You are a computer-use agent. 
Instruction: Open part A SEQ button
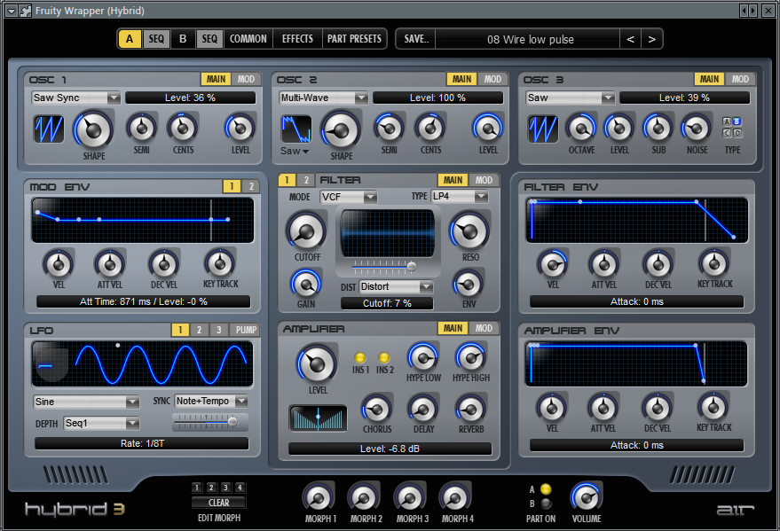click(x=156, y=39)
